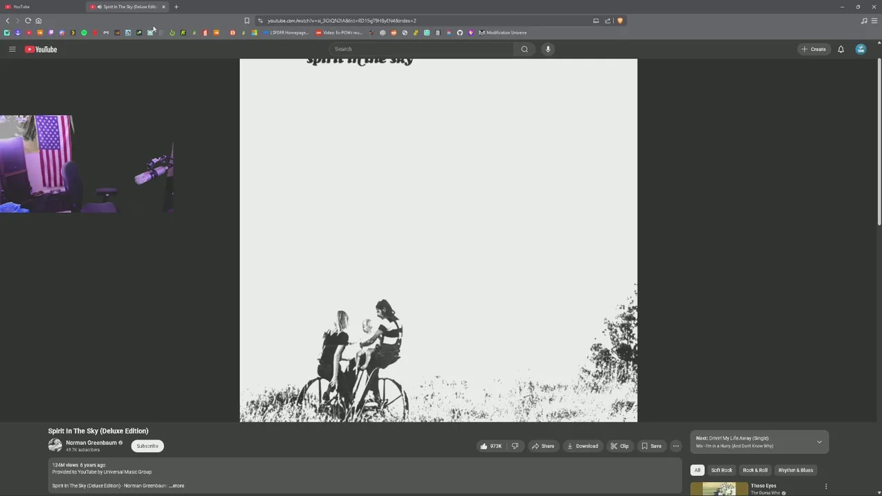The width and height of the screenshot is (882, 496).
Task: Click Norman Greenbaum channel avatar
Action: pos(55,446)
